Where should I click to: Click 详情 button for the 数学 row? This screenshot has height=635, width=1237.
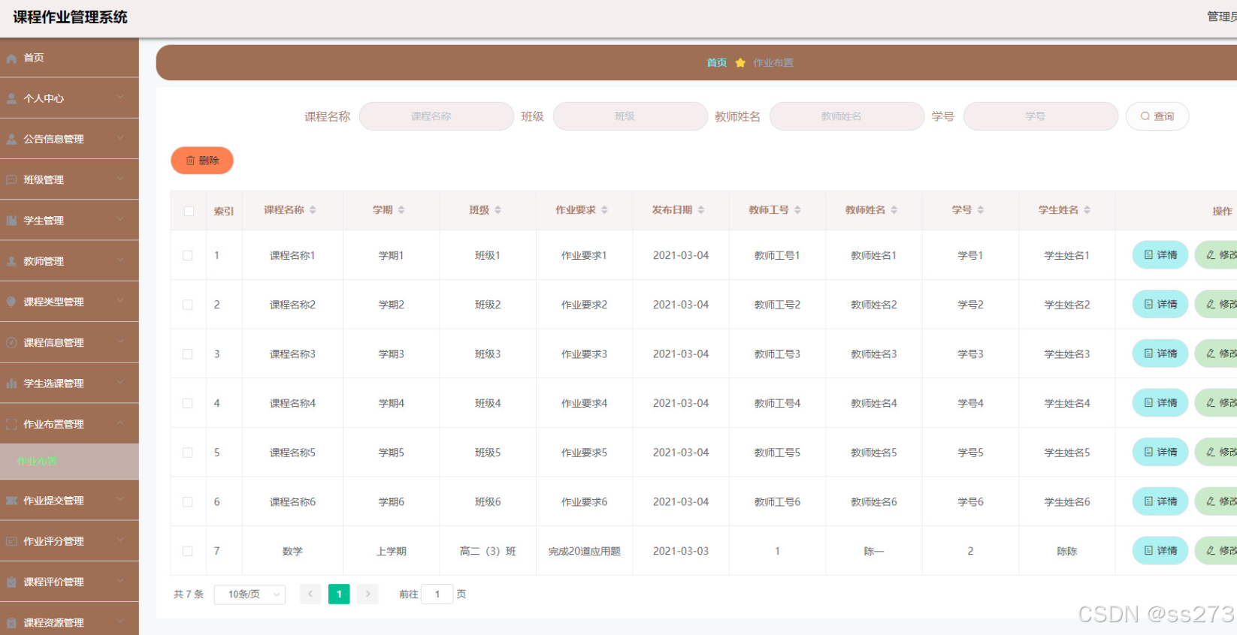pyautogui.click(x=1160, y=551)
